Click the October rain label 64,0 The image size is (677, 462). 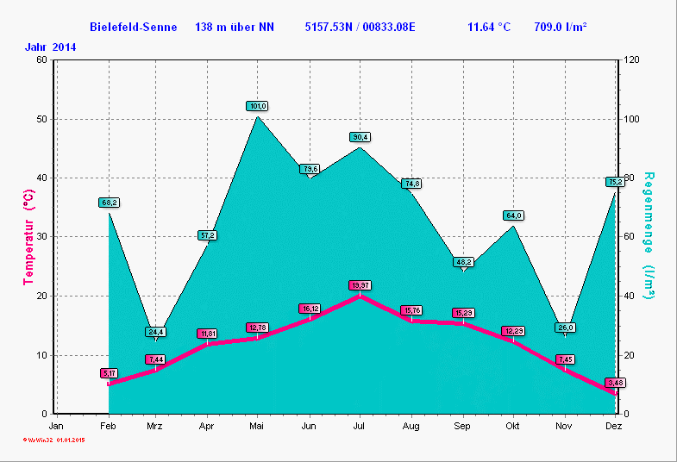[513, 215]
